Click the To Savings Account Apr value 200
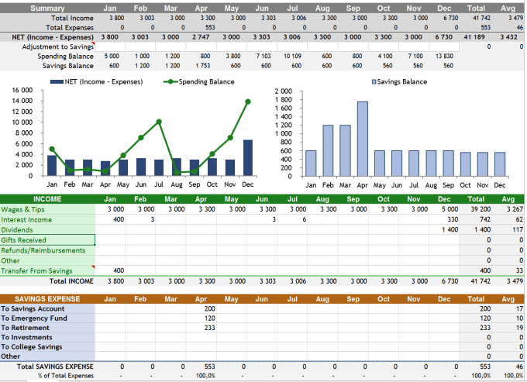The height and width of the screenshot is (382, 527). click(210, 308)
